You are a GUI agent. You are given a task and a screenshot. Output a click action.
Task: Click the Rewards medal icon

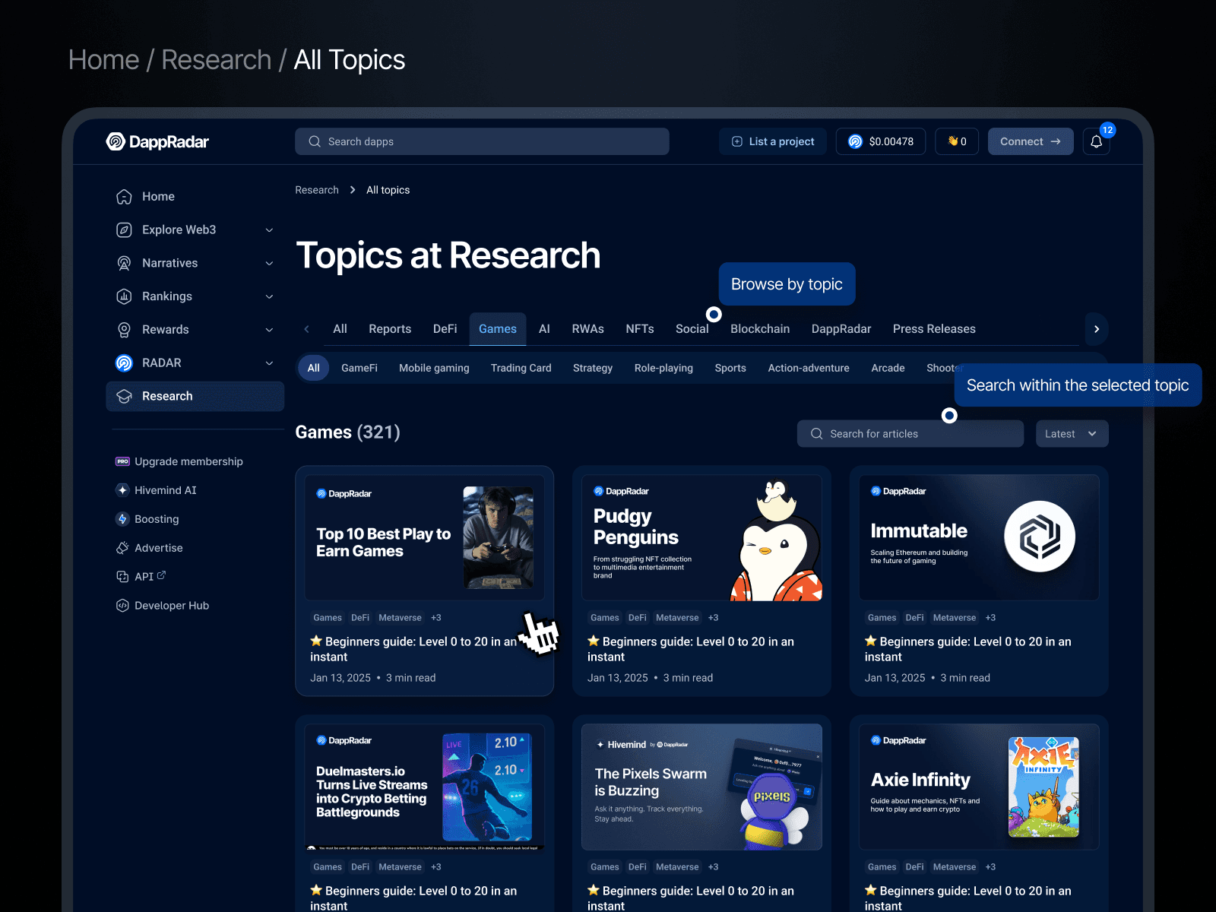click(124, 330)
